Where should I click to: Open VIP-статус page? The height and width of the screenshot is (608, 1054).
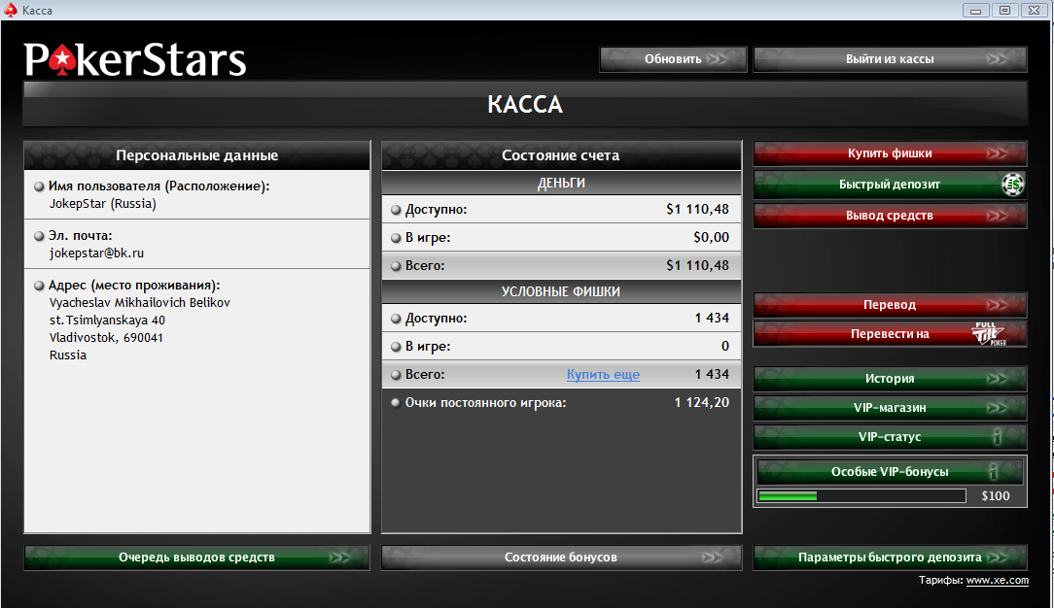[x=890, y=437]
